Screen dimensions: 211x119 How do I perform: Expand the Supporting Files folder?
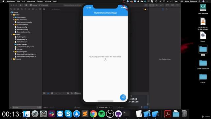(14, 52)
